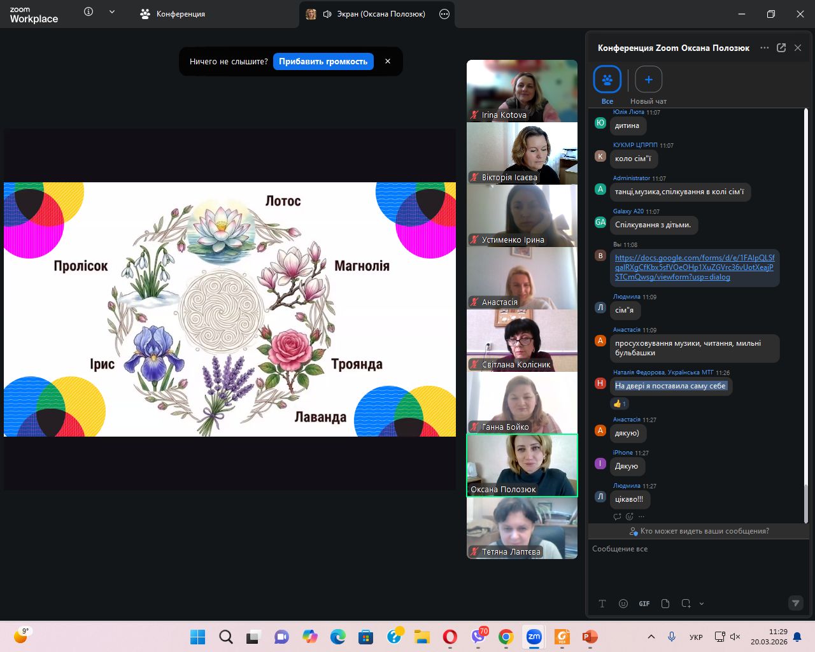
Task: Open the meeting info icon
Action: (x=89, y=12)
